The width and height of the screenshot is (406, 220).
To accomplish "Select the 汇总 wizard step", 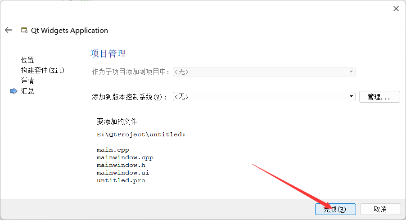I will pyautogui.click(x=27, y=91).
